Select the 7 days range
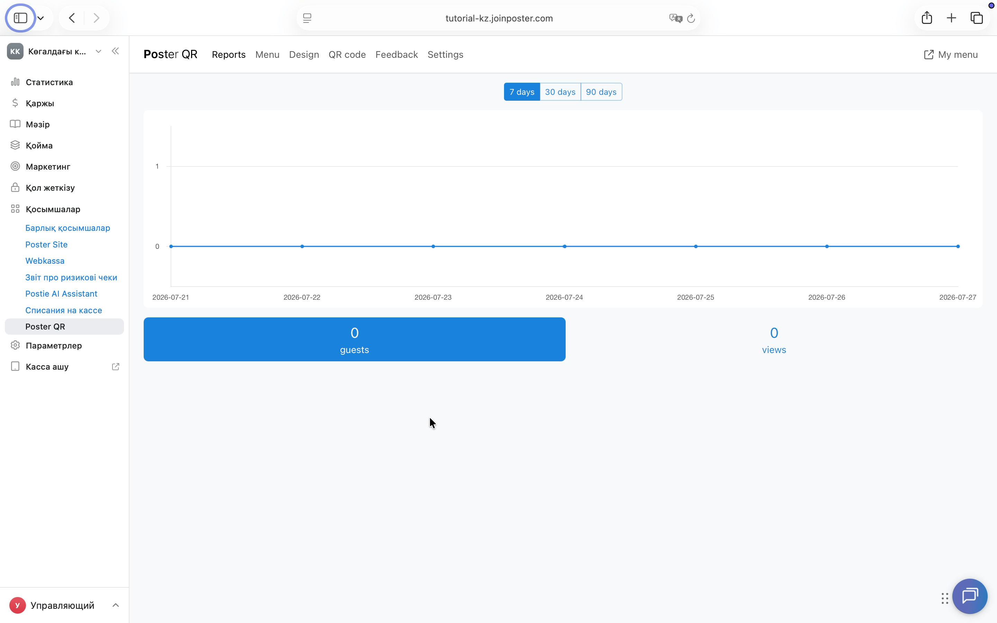This screenshot has width=997, height=623. click(x=522, y=92)
